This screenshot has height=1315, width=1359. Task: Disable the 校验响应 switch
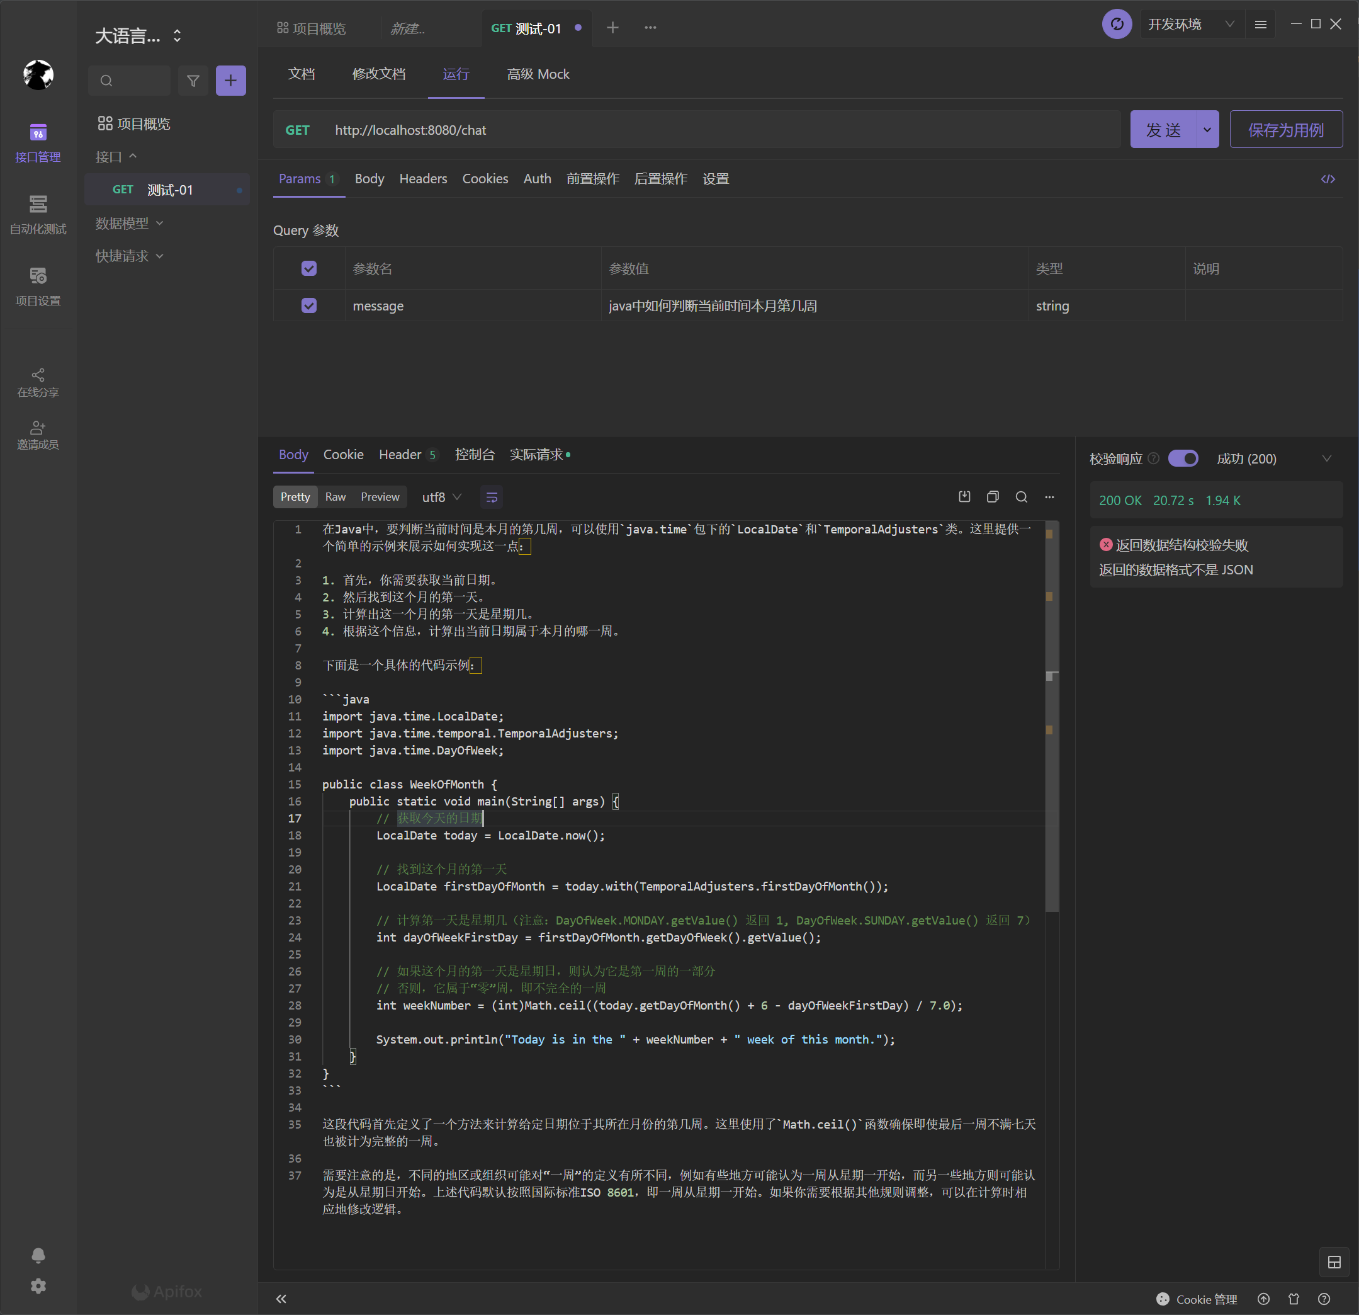(1183, 458)
